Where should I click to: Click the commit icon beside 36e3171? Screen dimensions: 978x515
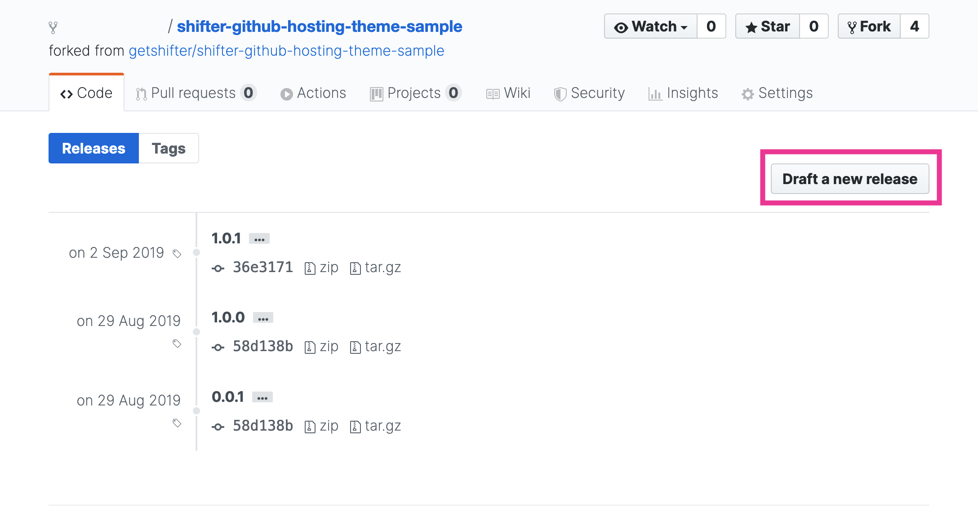(218, 269)
